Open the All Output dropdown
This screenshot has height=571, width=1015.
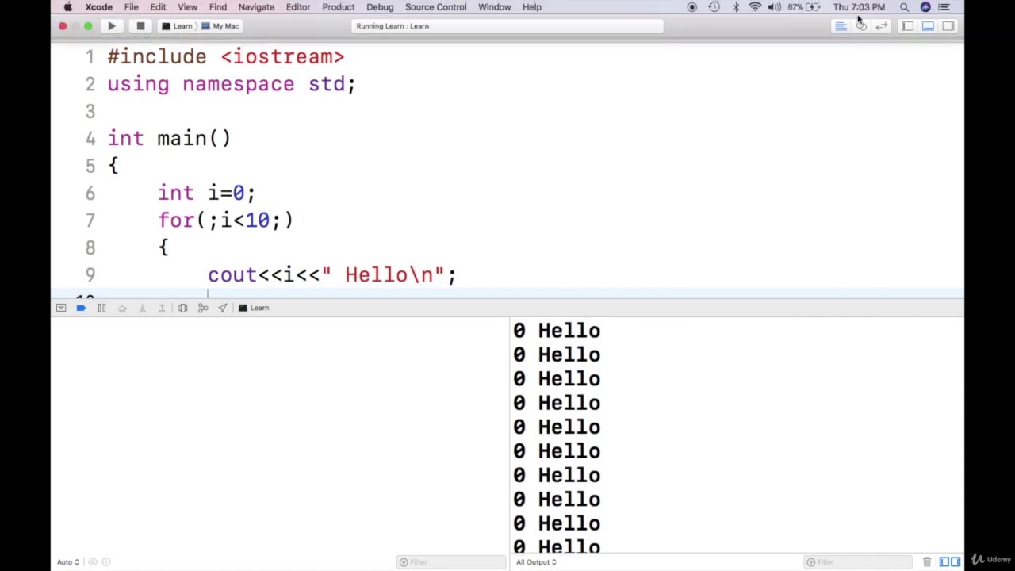(536, 562)
